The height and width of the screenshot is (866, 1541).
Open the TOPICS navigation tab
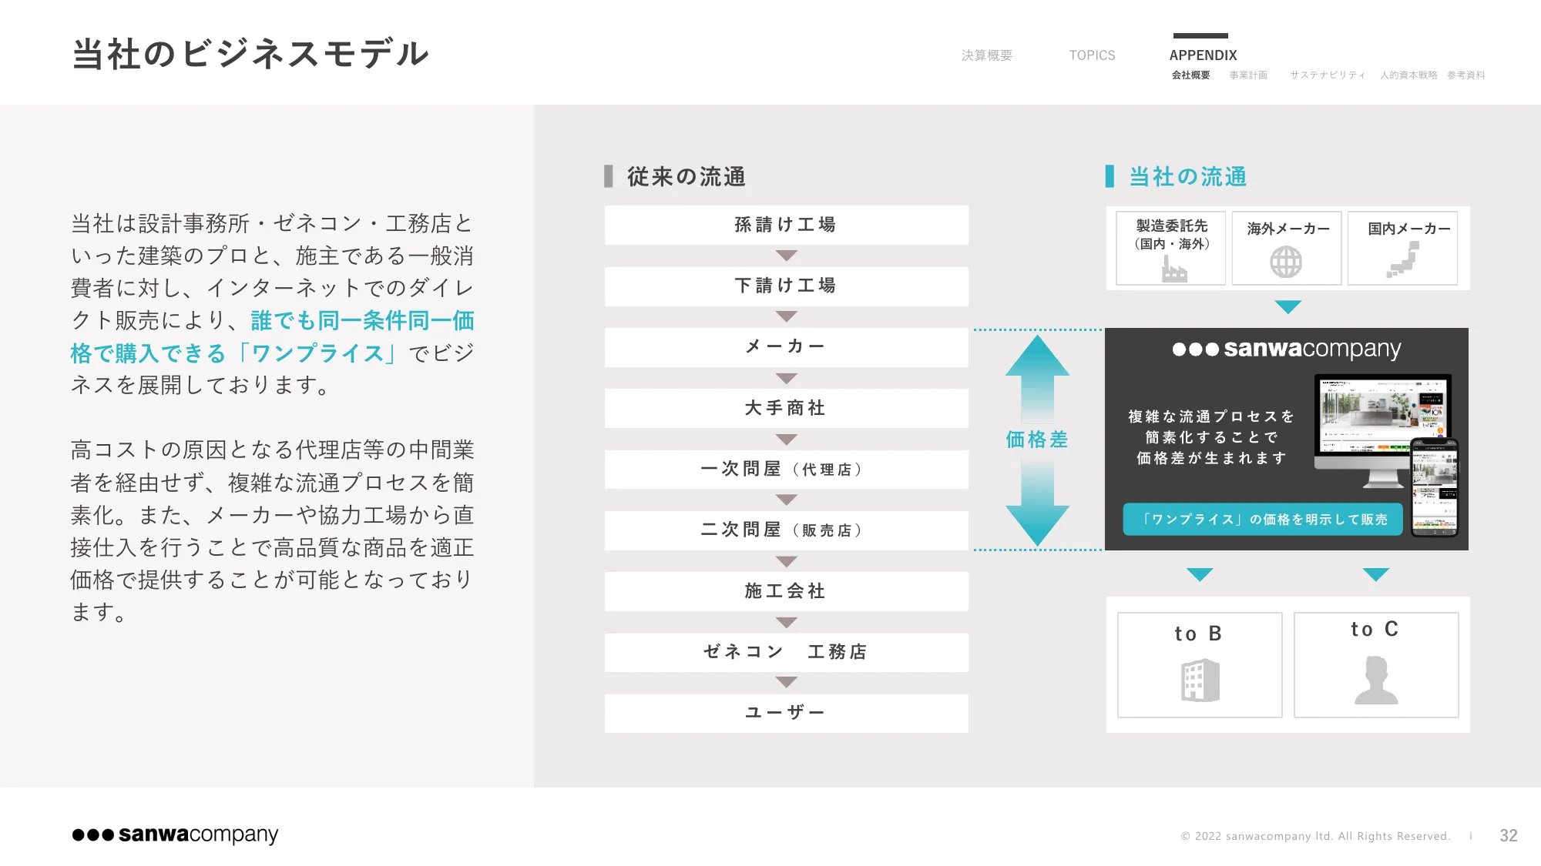click(x=1092, y=55)
